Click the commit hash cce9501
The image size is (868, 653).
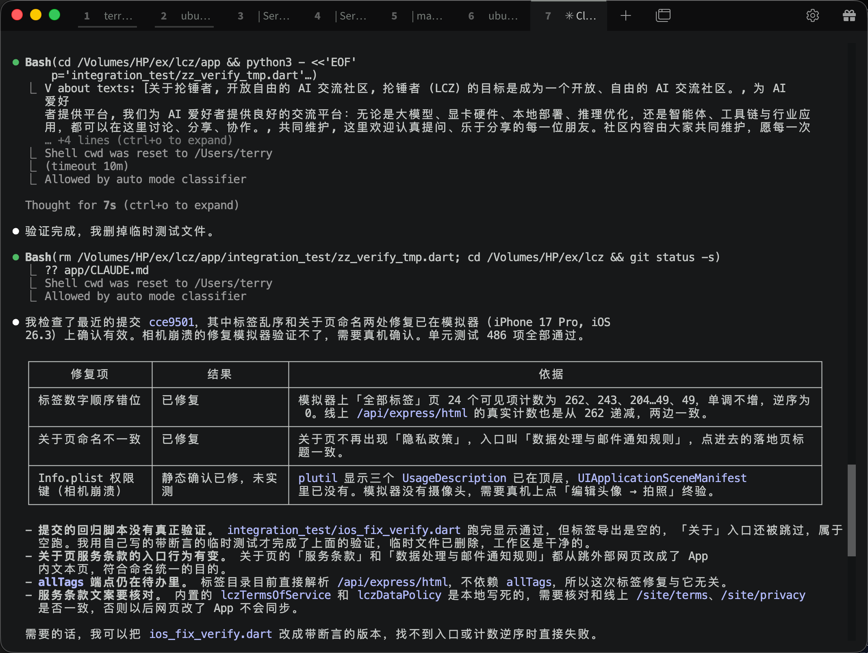[x=171, y=322]
